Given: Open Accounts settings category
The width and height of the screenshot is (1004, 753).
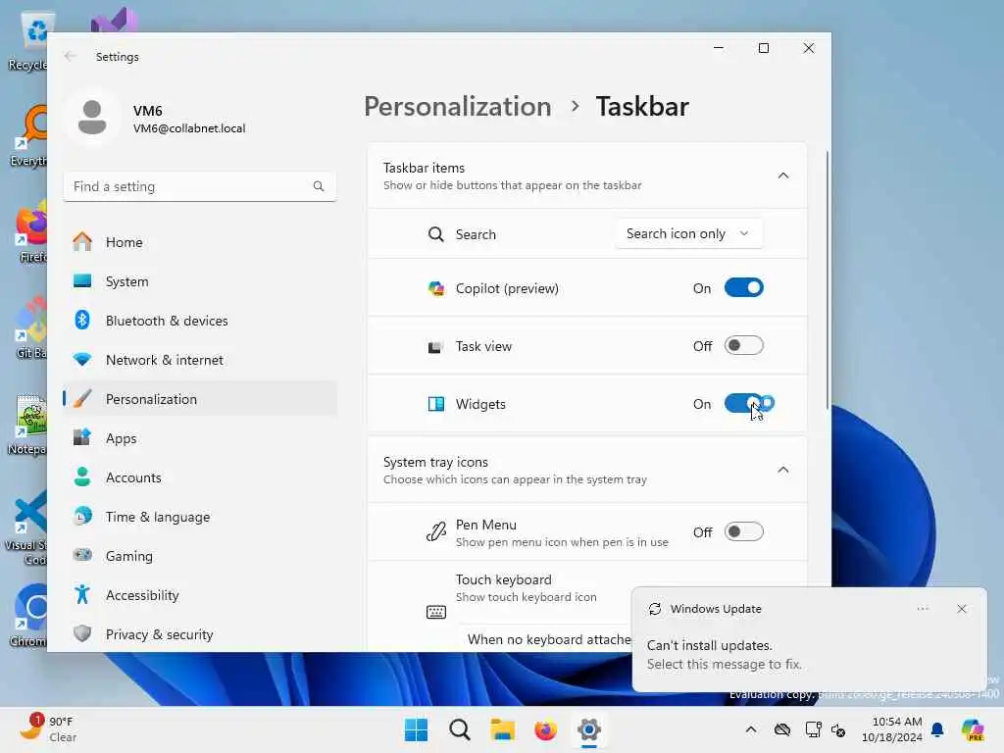Looking at the screenshot, I should point(200,477).
